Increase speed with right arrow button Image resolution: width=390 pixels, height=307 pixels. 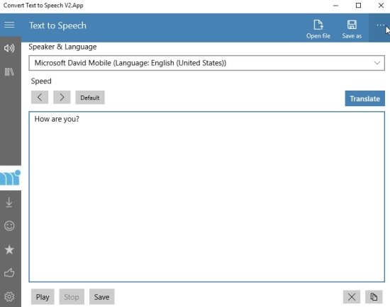[x=62, y=98]
